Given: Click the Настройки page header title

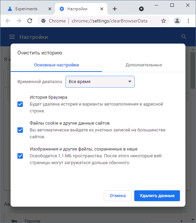Looking at the screenshot, I should click(34, 37).
